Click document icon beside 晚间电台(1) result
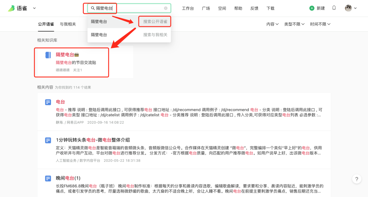The width and height of the screenshot is (368, 197). coord(48,179)
